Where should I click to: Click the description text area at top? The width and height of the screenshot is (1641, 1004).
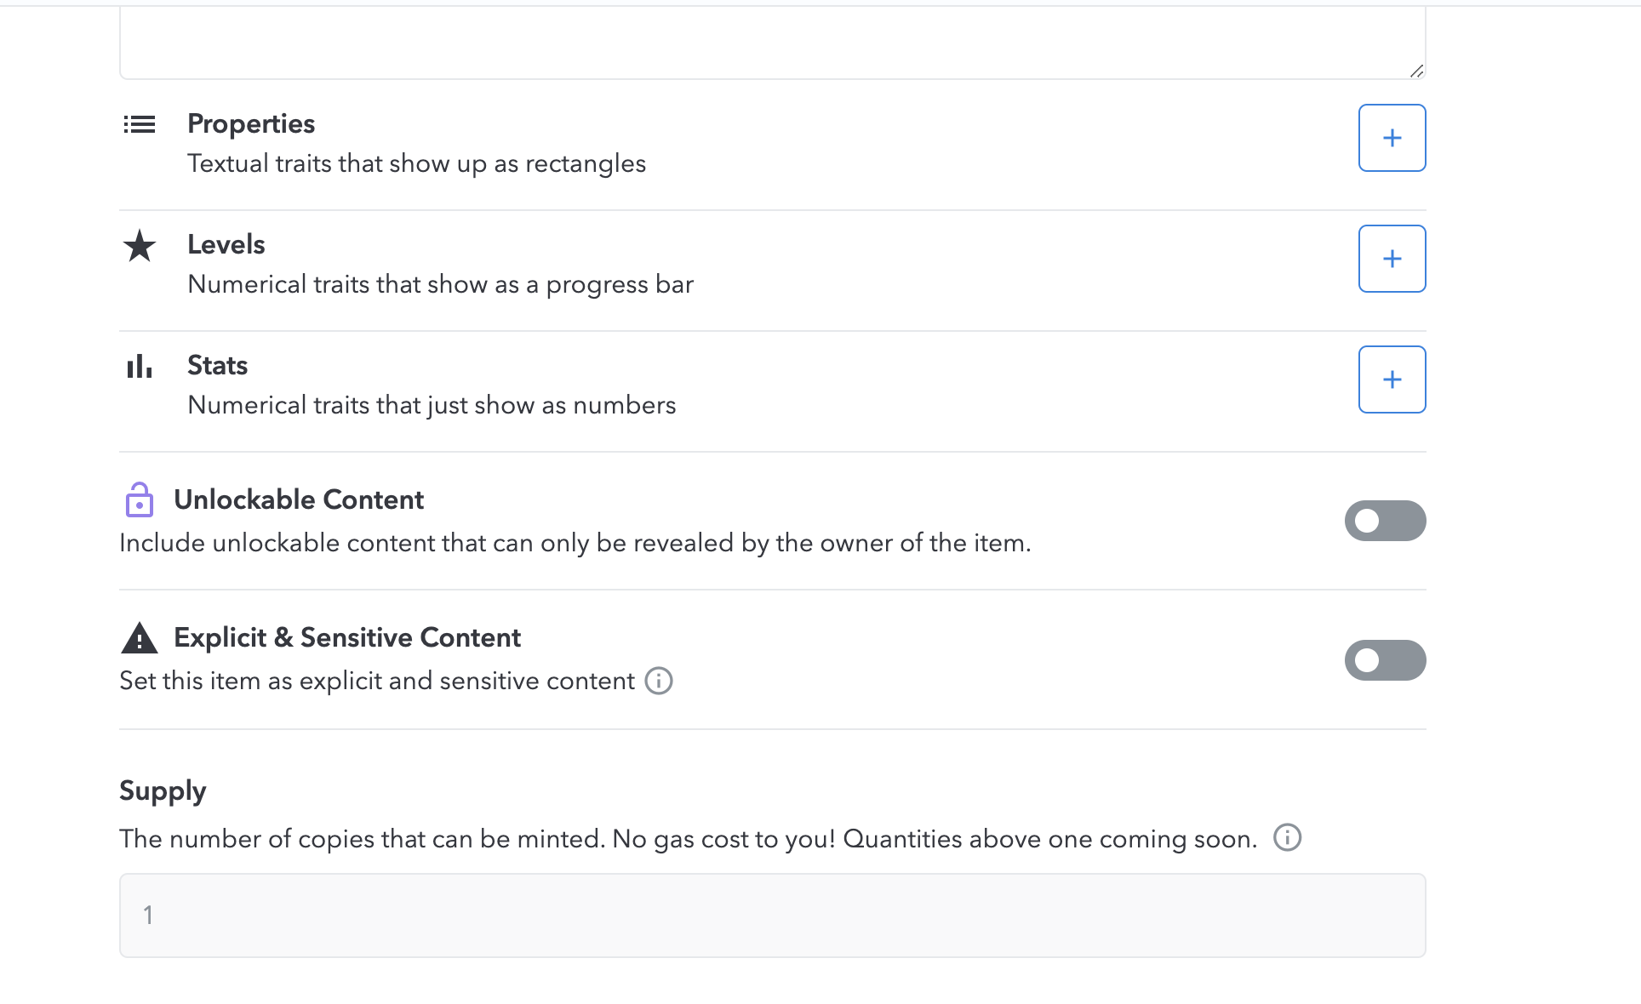pyautogui.click(x=773, y=43)
